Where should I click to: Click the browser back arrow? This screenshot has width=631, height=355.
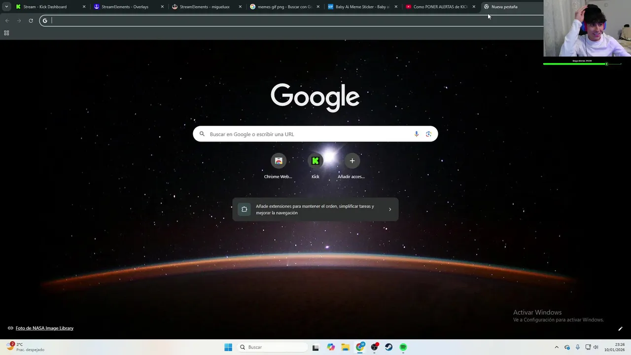tap(7, 21)
